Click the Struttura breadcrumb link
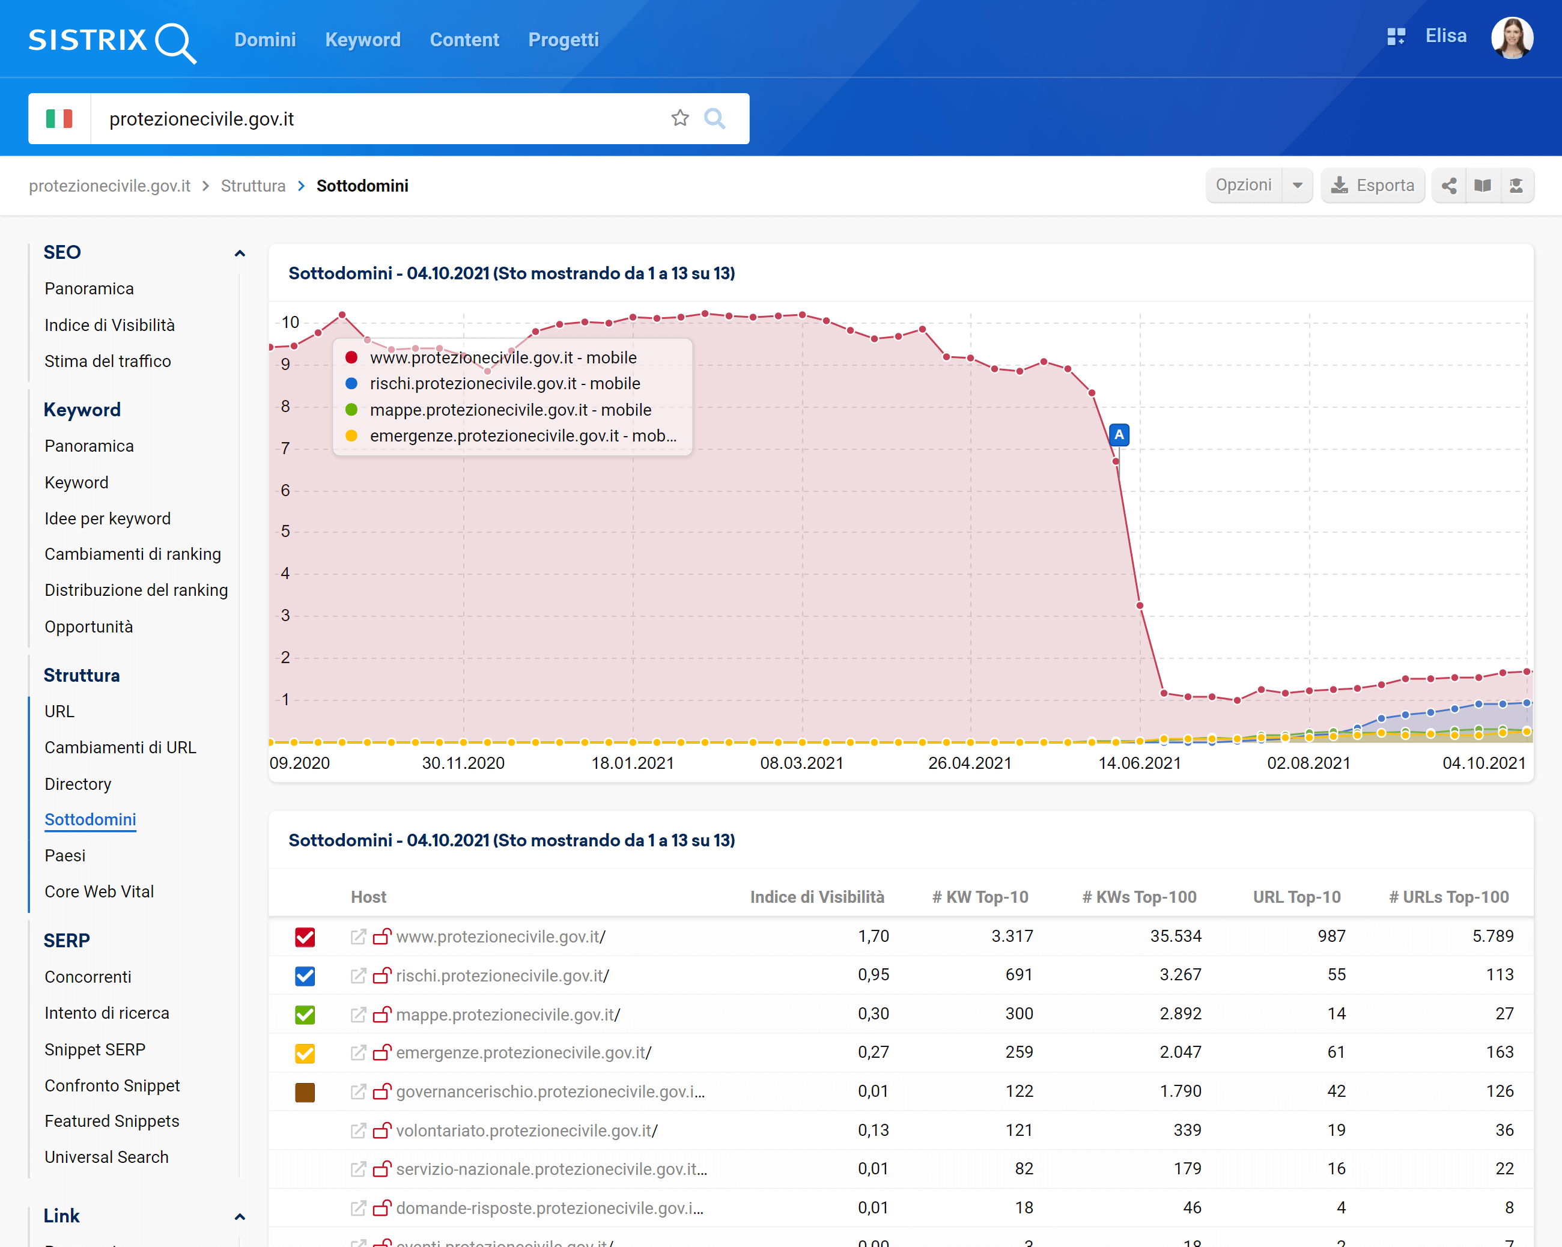The height and width of the screenshot is (1247, 1562). click(x=253, y=186)
